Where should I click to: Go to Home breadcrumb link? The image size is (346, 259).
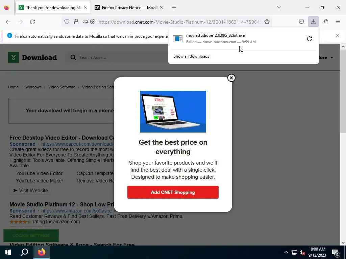[x=13, y=87]
